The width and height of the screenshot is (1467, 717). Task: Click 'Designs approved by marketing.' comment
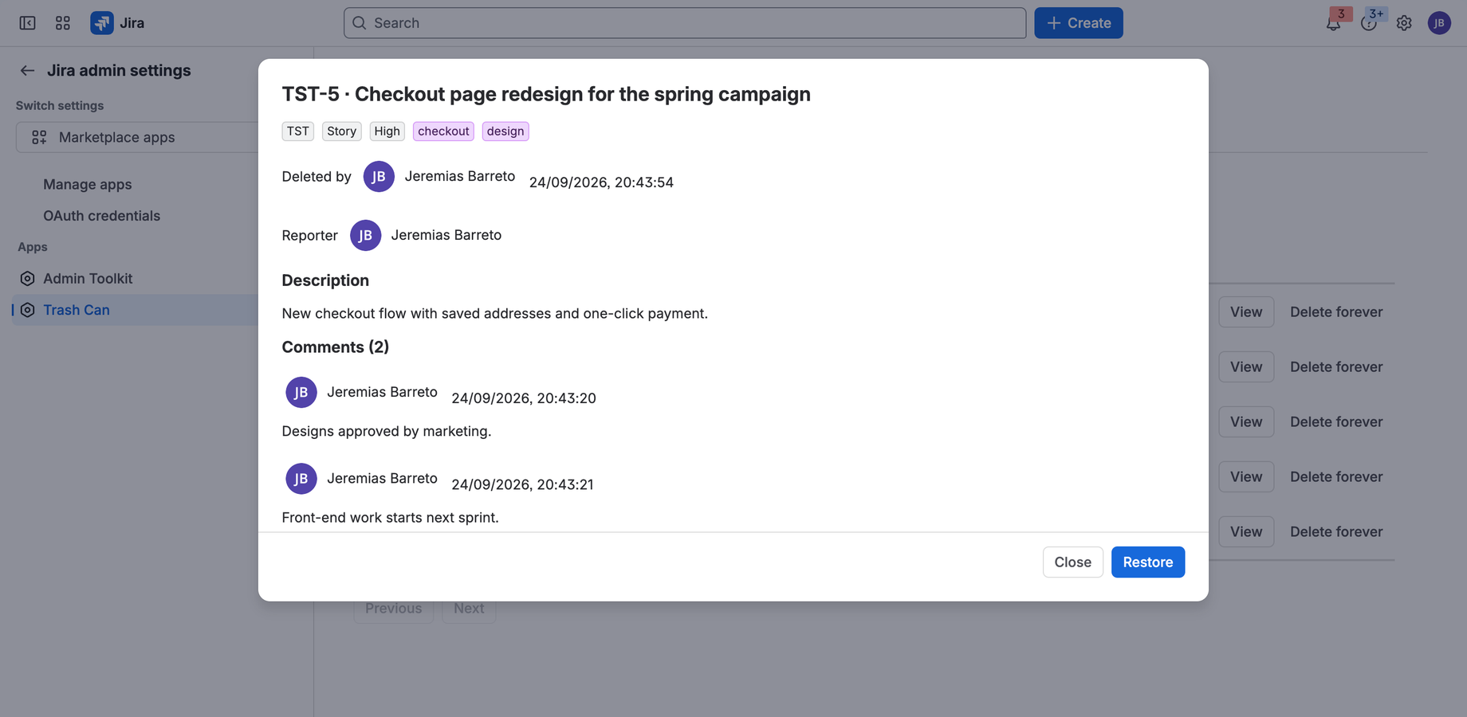coord(387,431)
